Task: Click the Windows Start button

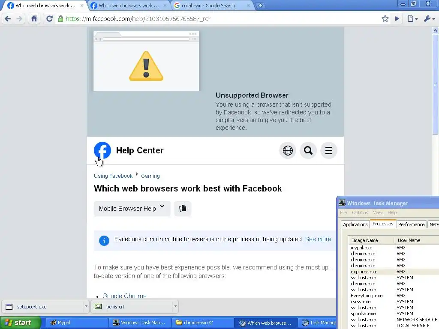Action: (x=21, y=323)
